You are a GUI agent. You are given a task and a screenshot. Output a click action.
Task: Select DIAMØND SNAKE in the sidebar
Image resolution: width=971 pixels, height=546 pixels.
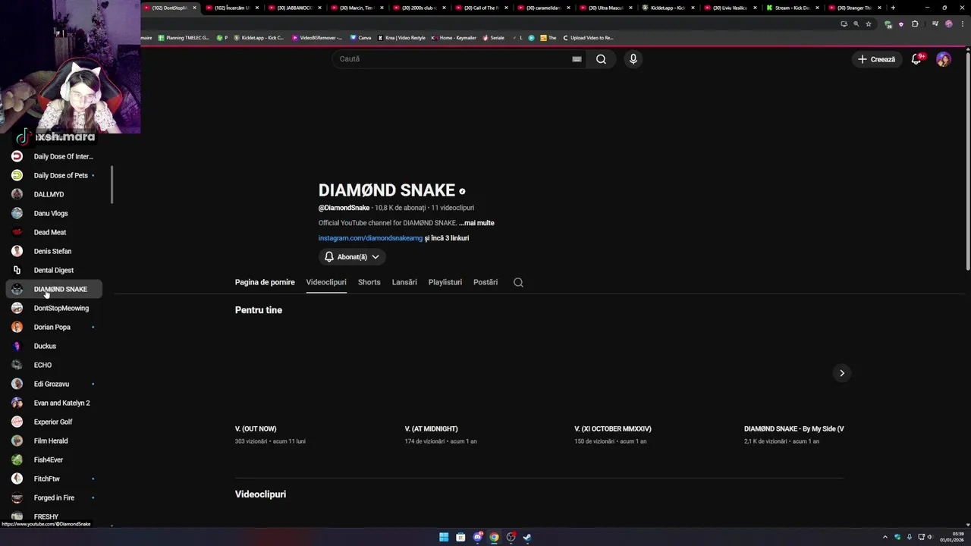click(53, 289)
